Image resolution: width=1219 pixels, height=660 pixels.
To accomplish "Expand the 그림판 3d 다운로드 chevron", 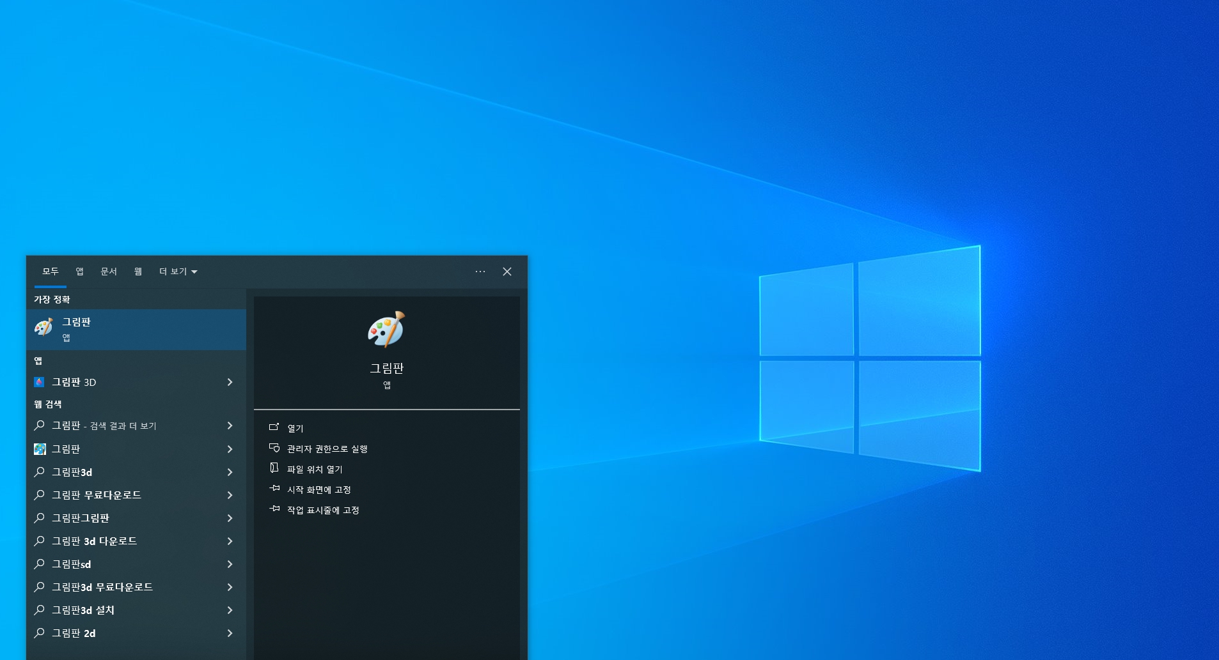I will [230, 541].
